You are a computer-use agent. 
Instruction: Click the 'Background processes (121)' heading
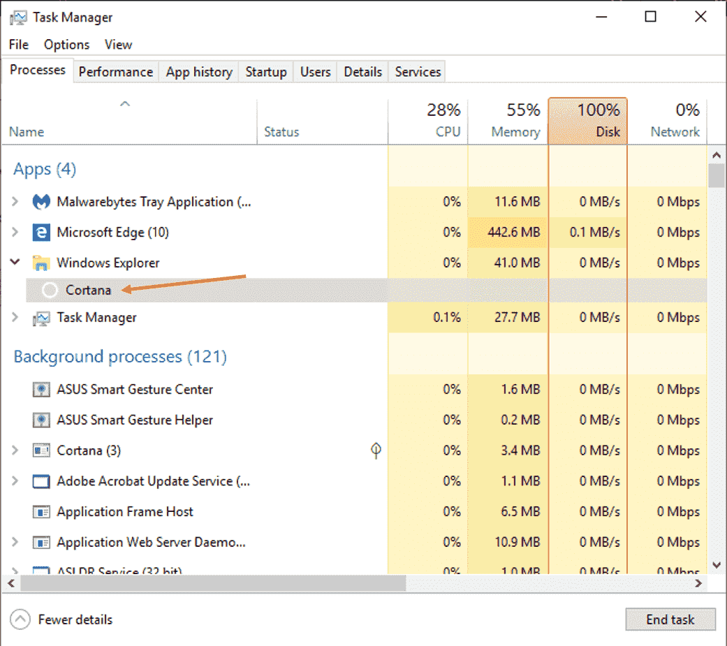pos(120,357)
